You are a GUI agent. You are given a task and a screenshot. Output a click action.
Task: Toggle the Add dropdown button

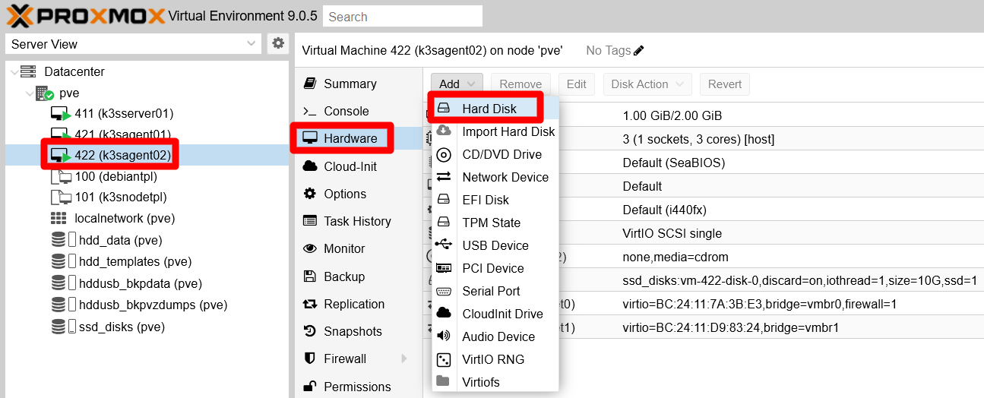(x=457, y=84)
